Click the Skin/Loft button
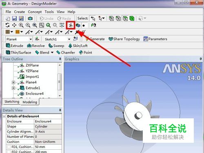This screenshot has height=153, width=204. click(x=78, y=46)
